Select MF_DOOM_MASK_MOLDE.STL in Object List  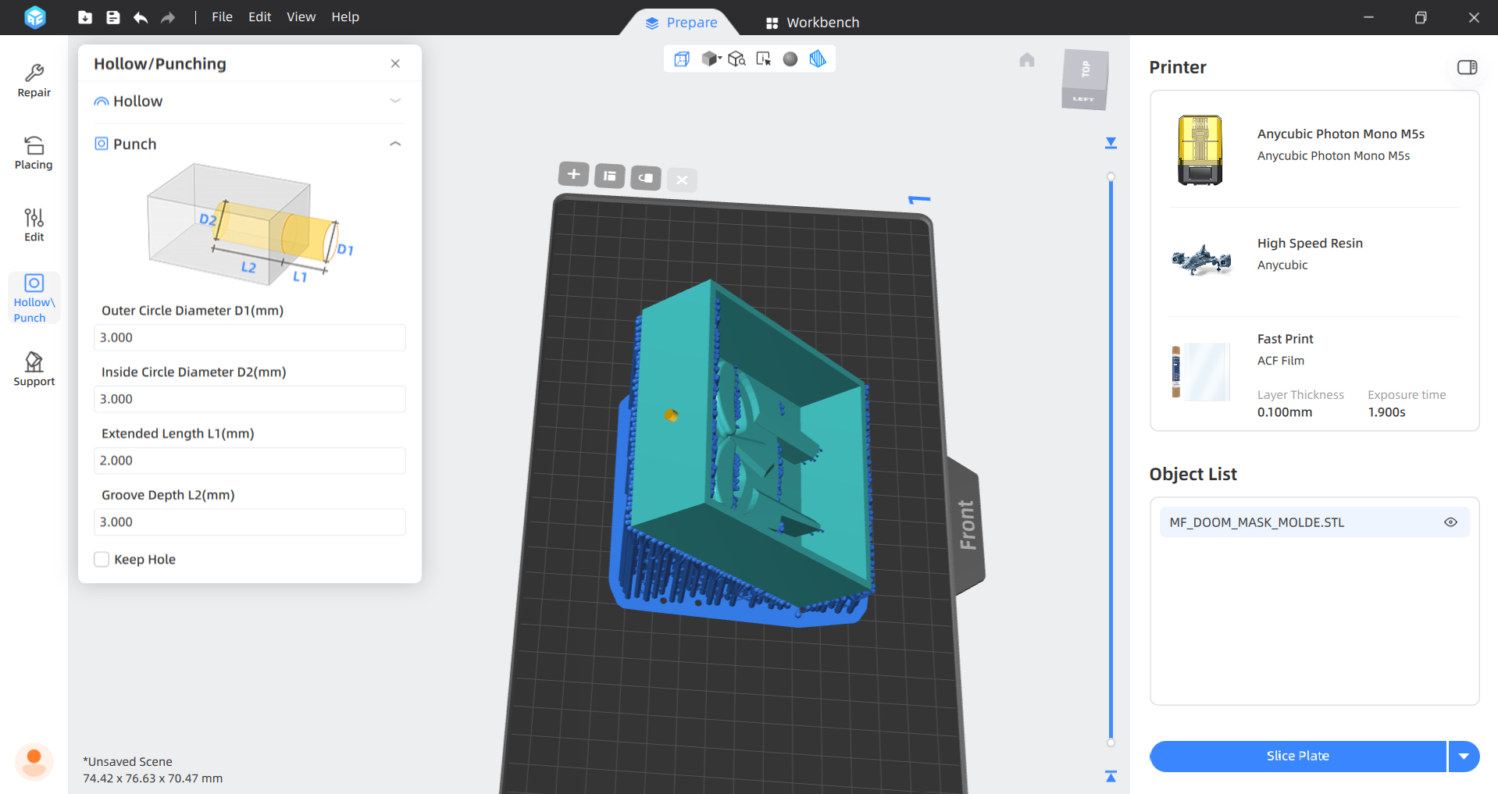point(1314,522)
